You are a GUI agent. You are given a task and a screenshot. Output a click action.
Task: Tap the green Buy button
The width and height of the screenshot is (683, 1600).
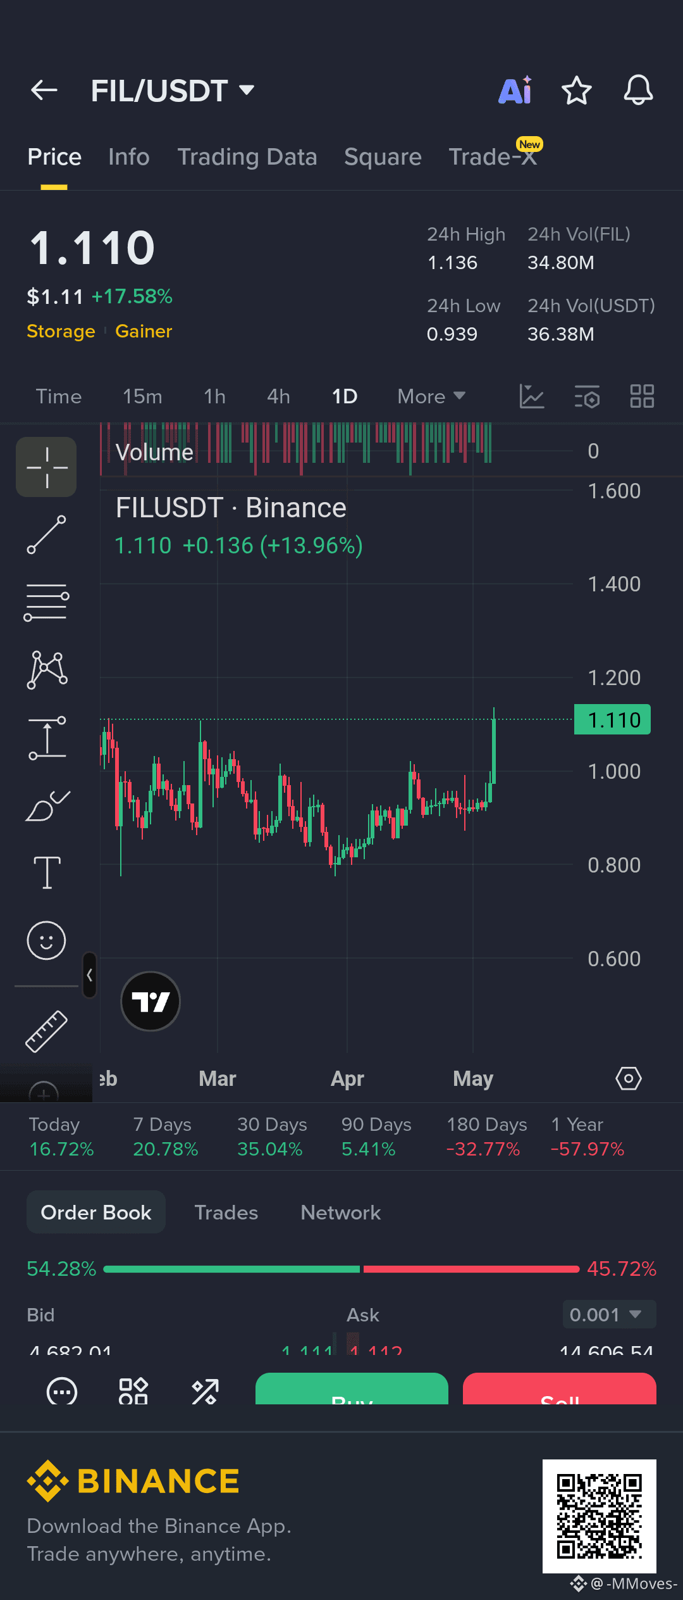tap(352, 1389)
